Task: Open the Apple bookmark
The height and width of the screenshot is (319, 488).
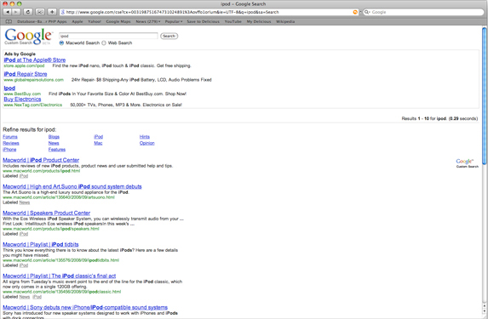Action: [78, 21]
